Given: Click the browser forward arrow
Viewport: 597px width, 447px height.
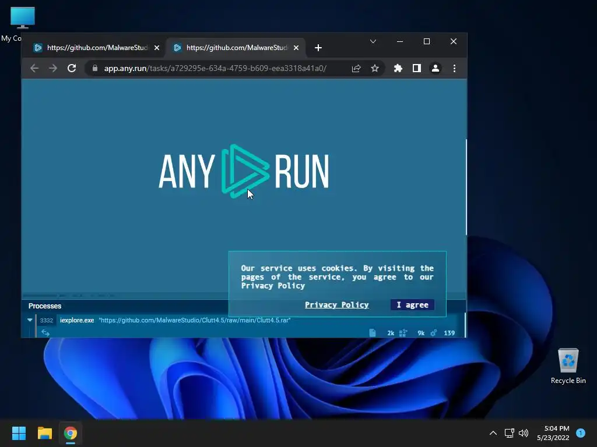Looking at the screenshot, I should pos(53,69).
